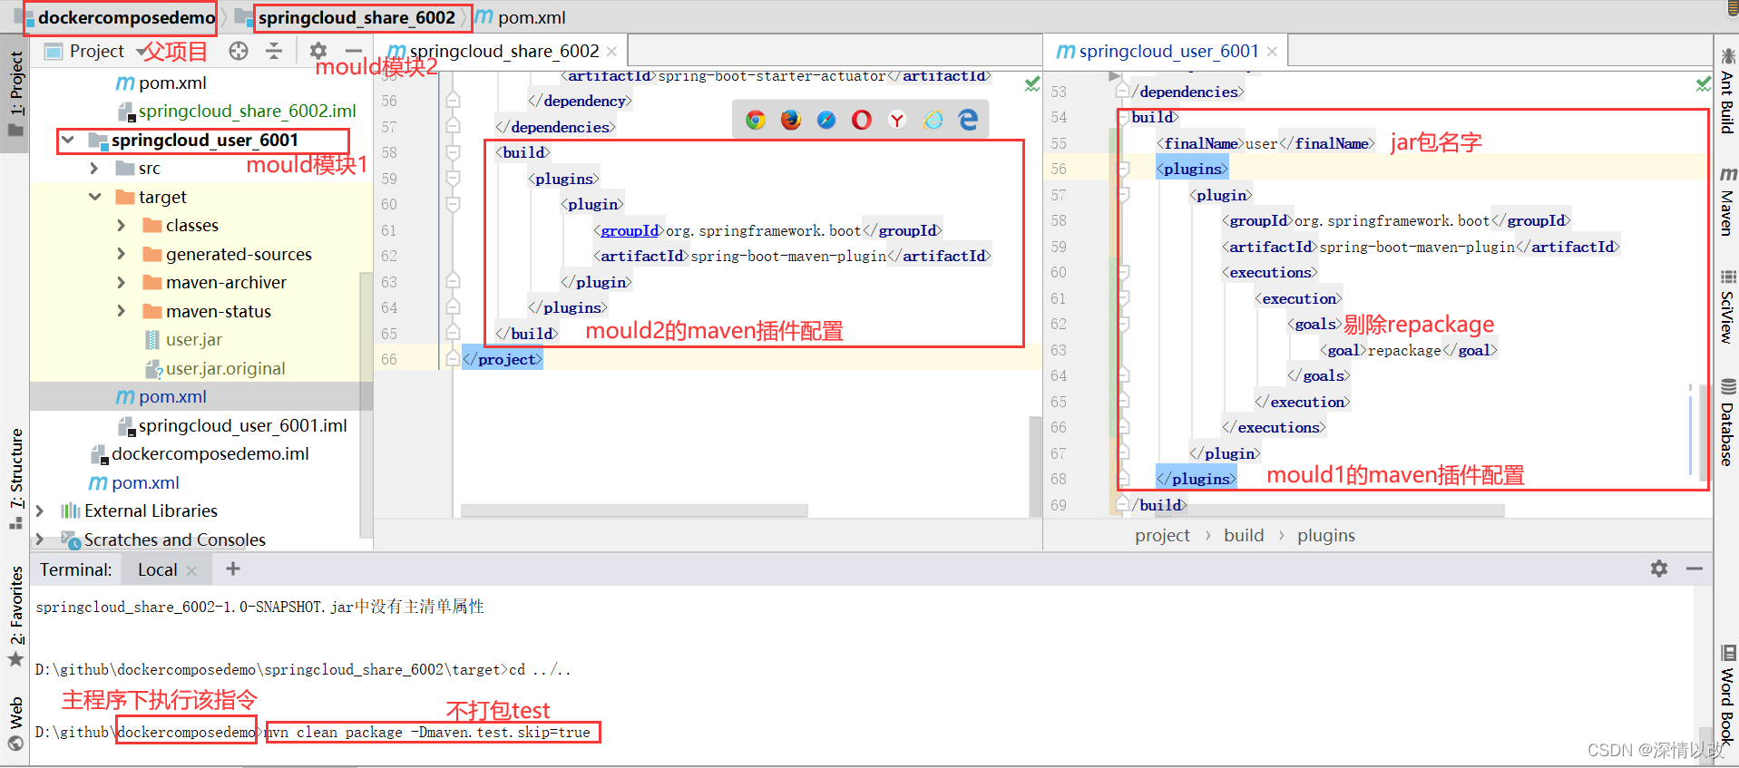Open the Ant Build tool window
The height and width of the screenshot is (768, 1739).
point(1727,91)
